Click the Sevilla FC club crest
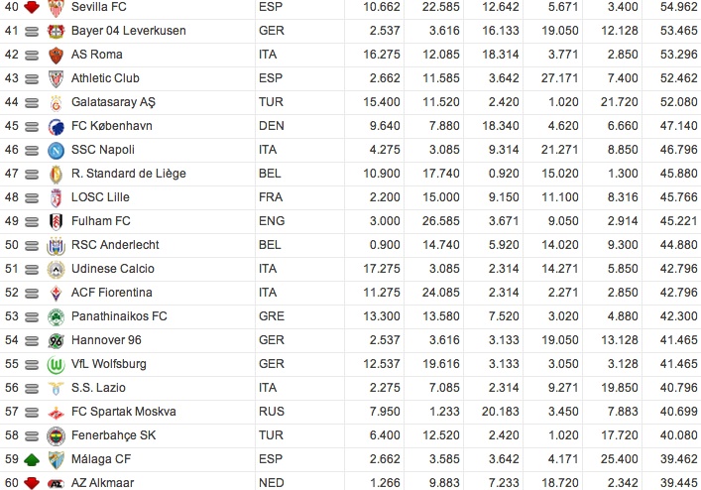The width and height of the screenshot is (701, 490). pyautogui.click(x=57, y=8)
